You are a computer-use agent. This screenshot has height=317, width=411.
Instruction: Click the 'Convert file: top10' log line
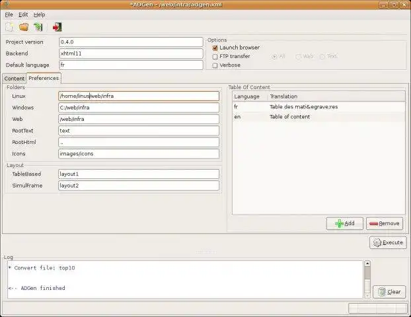point(42,268)
